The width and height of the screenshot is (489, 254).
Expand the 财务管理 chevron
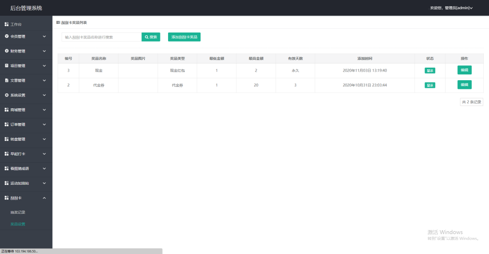(x=44, y=51)
